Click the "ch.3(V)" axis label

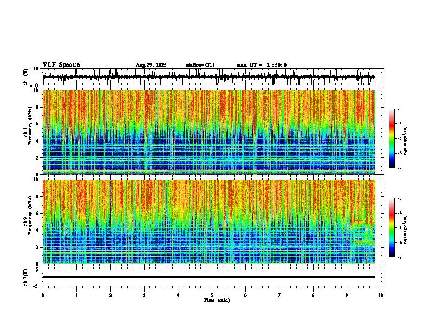pyautogui.click(x=26, y=277)
